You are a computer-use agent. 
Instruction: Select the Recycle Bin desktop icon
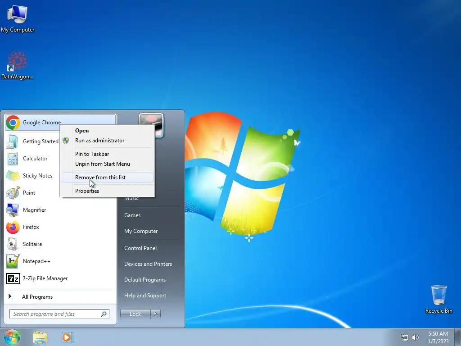[438, 299]
